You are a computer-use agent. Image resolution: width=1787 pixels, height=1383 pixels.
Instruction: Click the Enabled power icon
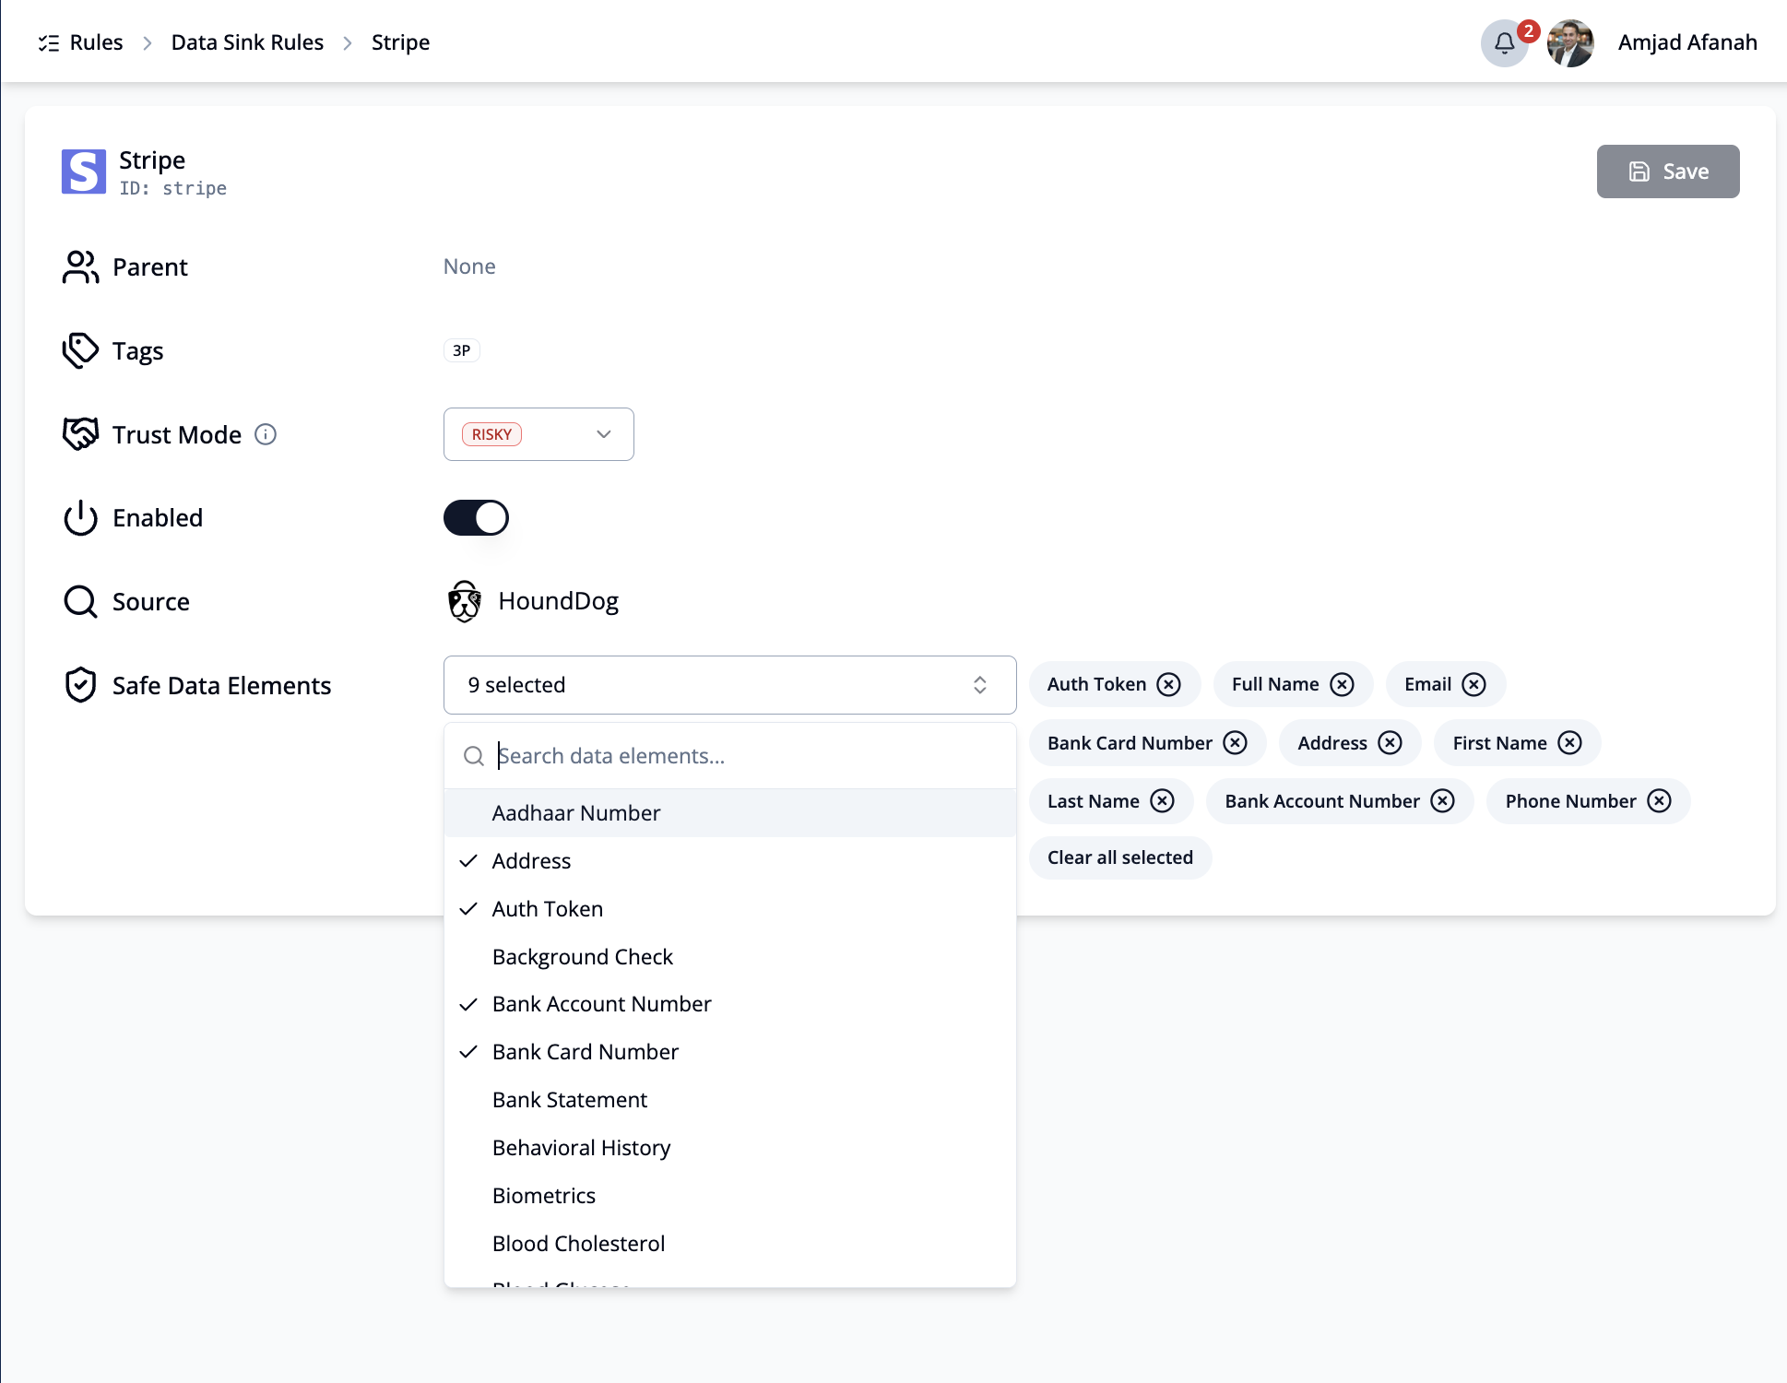pos(80,518)
